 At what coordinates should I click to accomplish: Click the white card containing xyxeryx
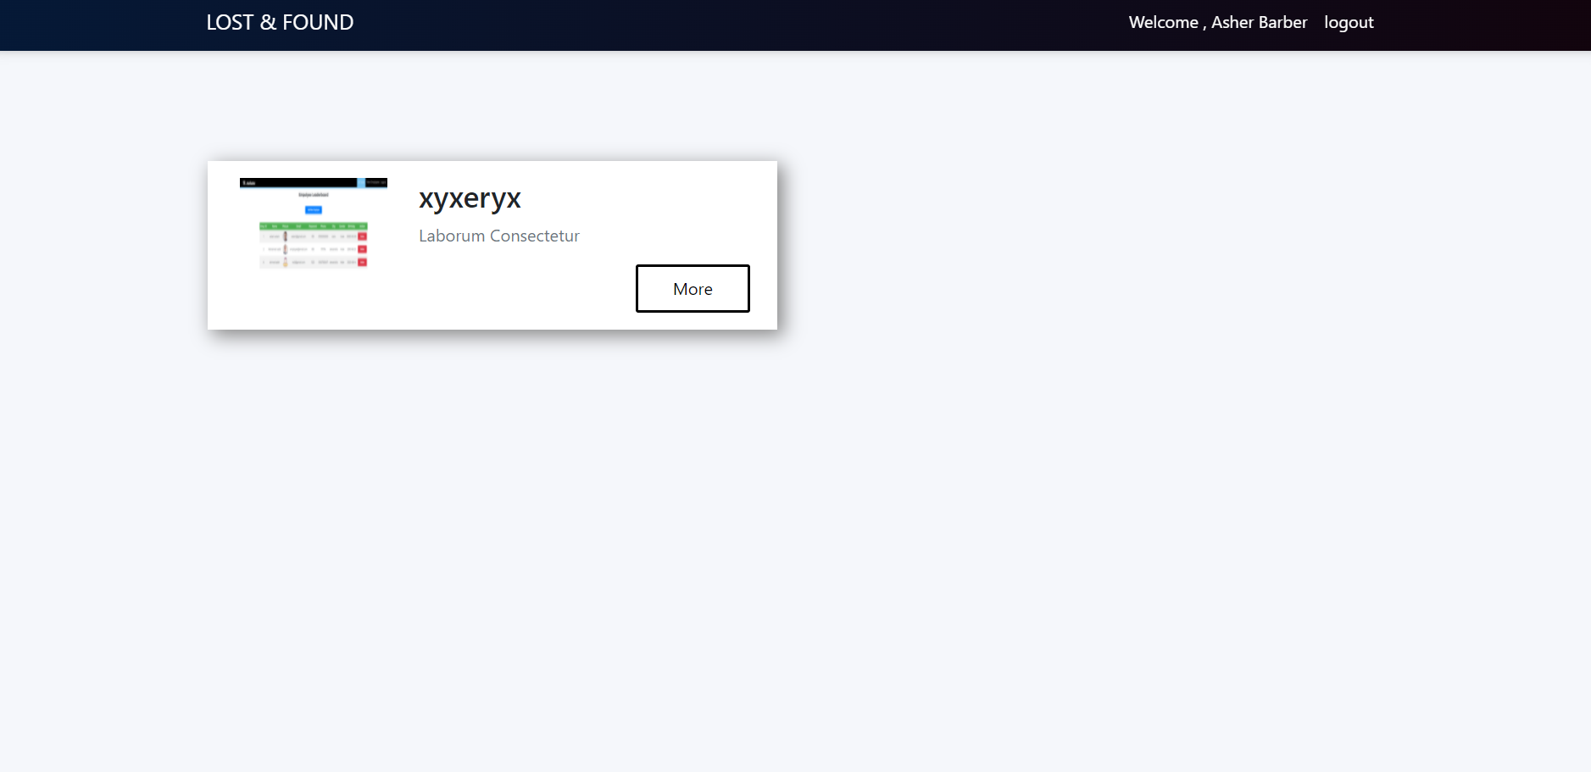point(492,245)
